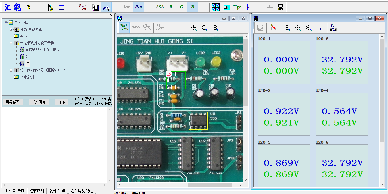Click the 插入图片 button
This screenshot has height=194, width=388.
pyautogui.click(x=38, y=102)
